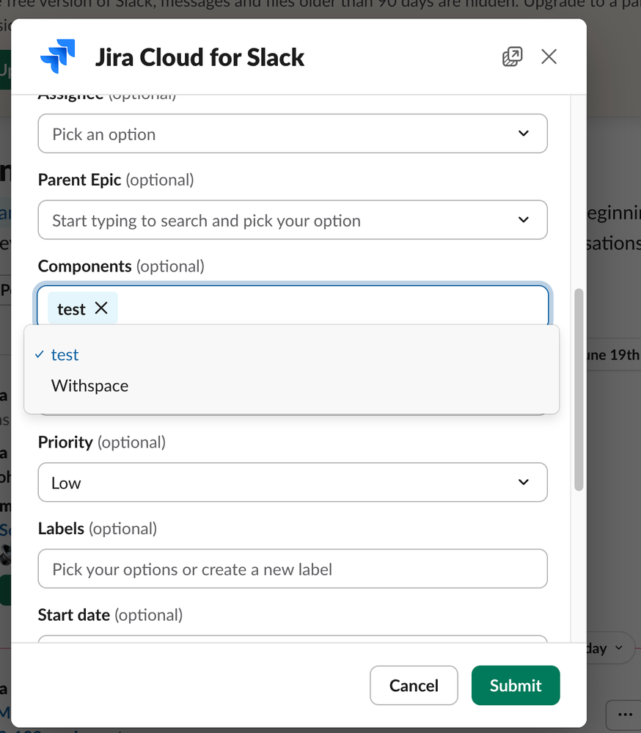
Task: Open the Parent Epic search dropdown
Action: (x=279, y=220)
